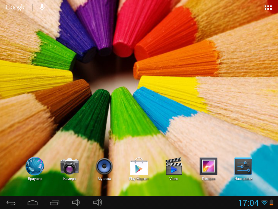
Task: Open Play Маркет store
Action: pos(139,168)
